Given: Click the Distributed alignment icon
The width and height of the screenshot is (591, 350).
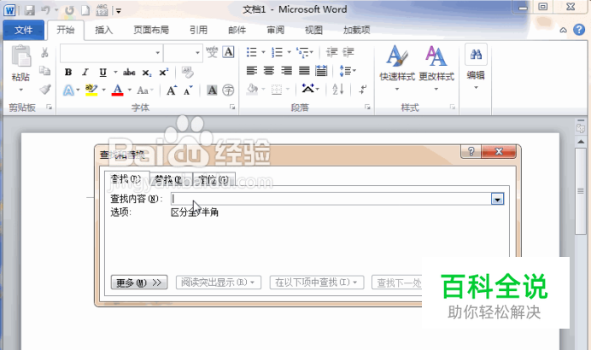Looking at the screenshot, I should [x=321, y=71].
